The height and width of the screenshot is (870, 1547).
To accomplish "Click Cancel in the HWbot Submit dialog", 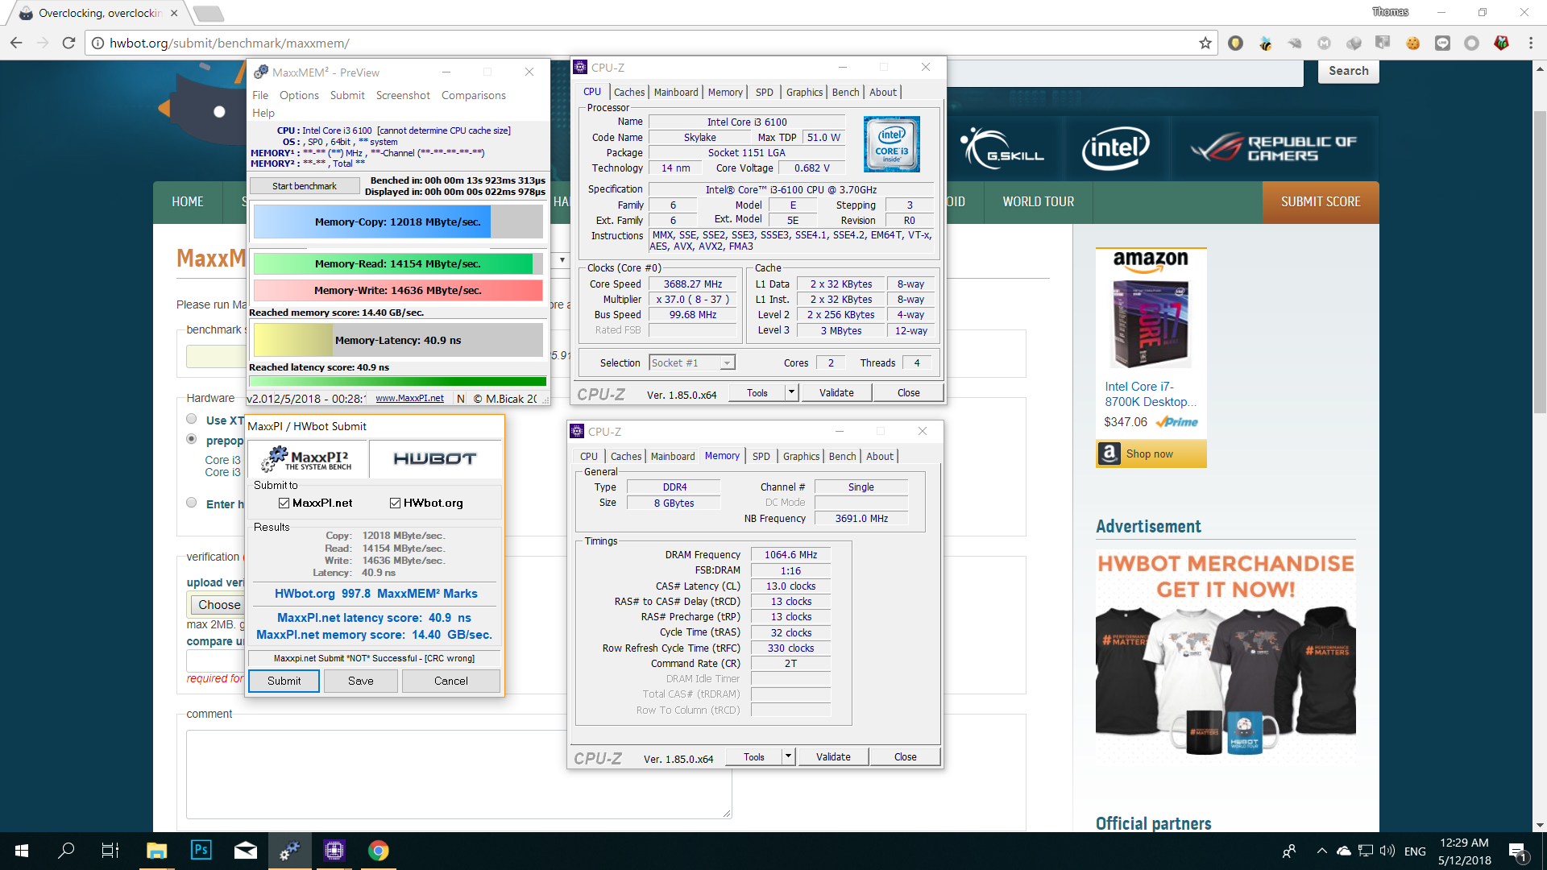I will 450,681.
